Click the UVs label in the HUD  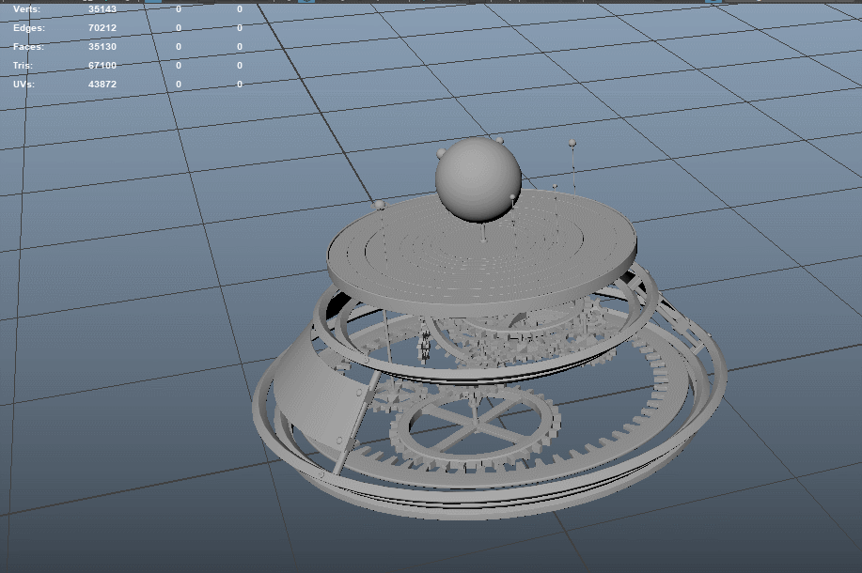click(x=24, y=84)
